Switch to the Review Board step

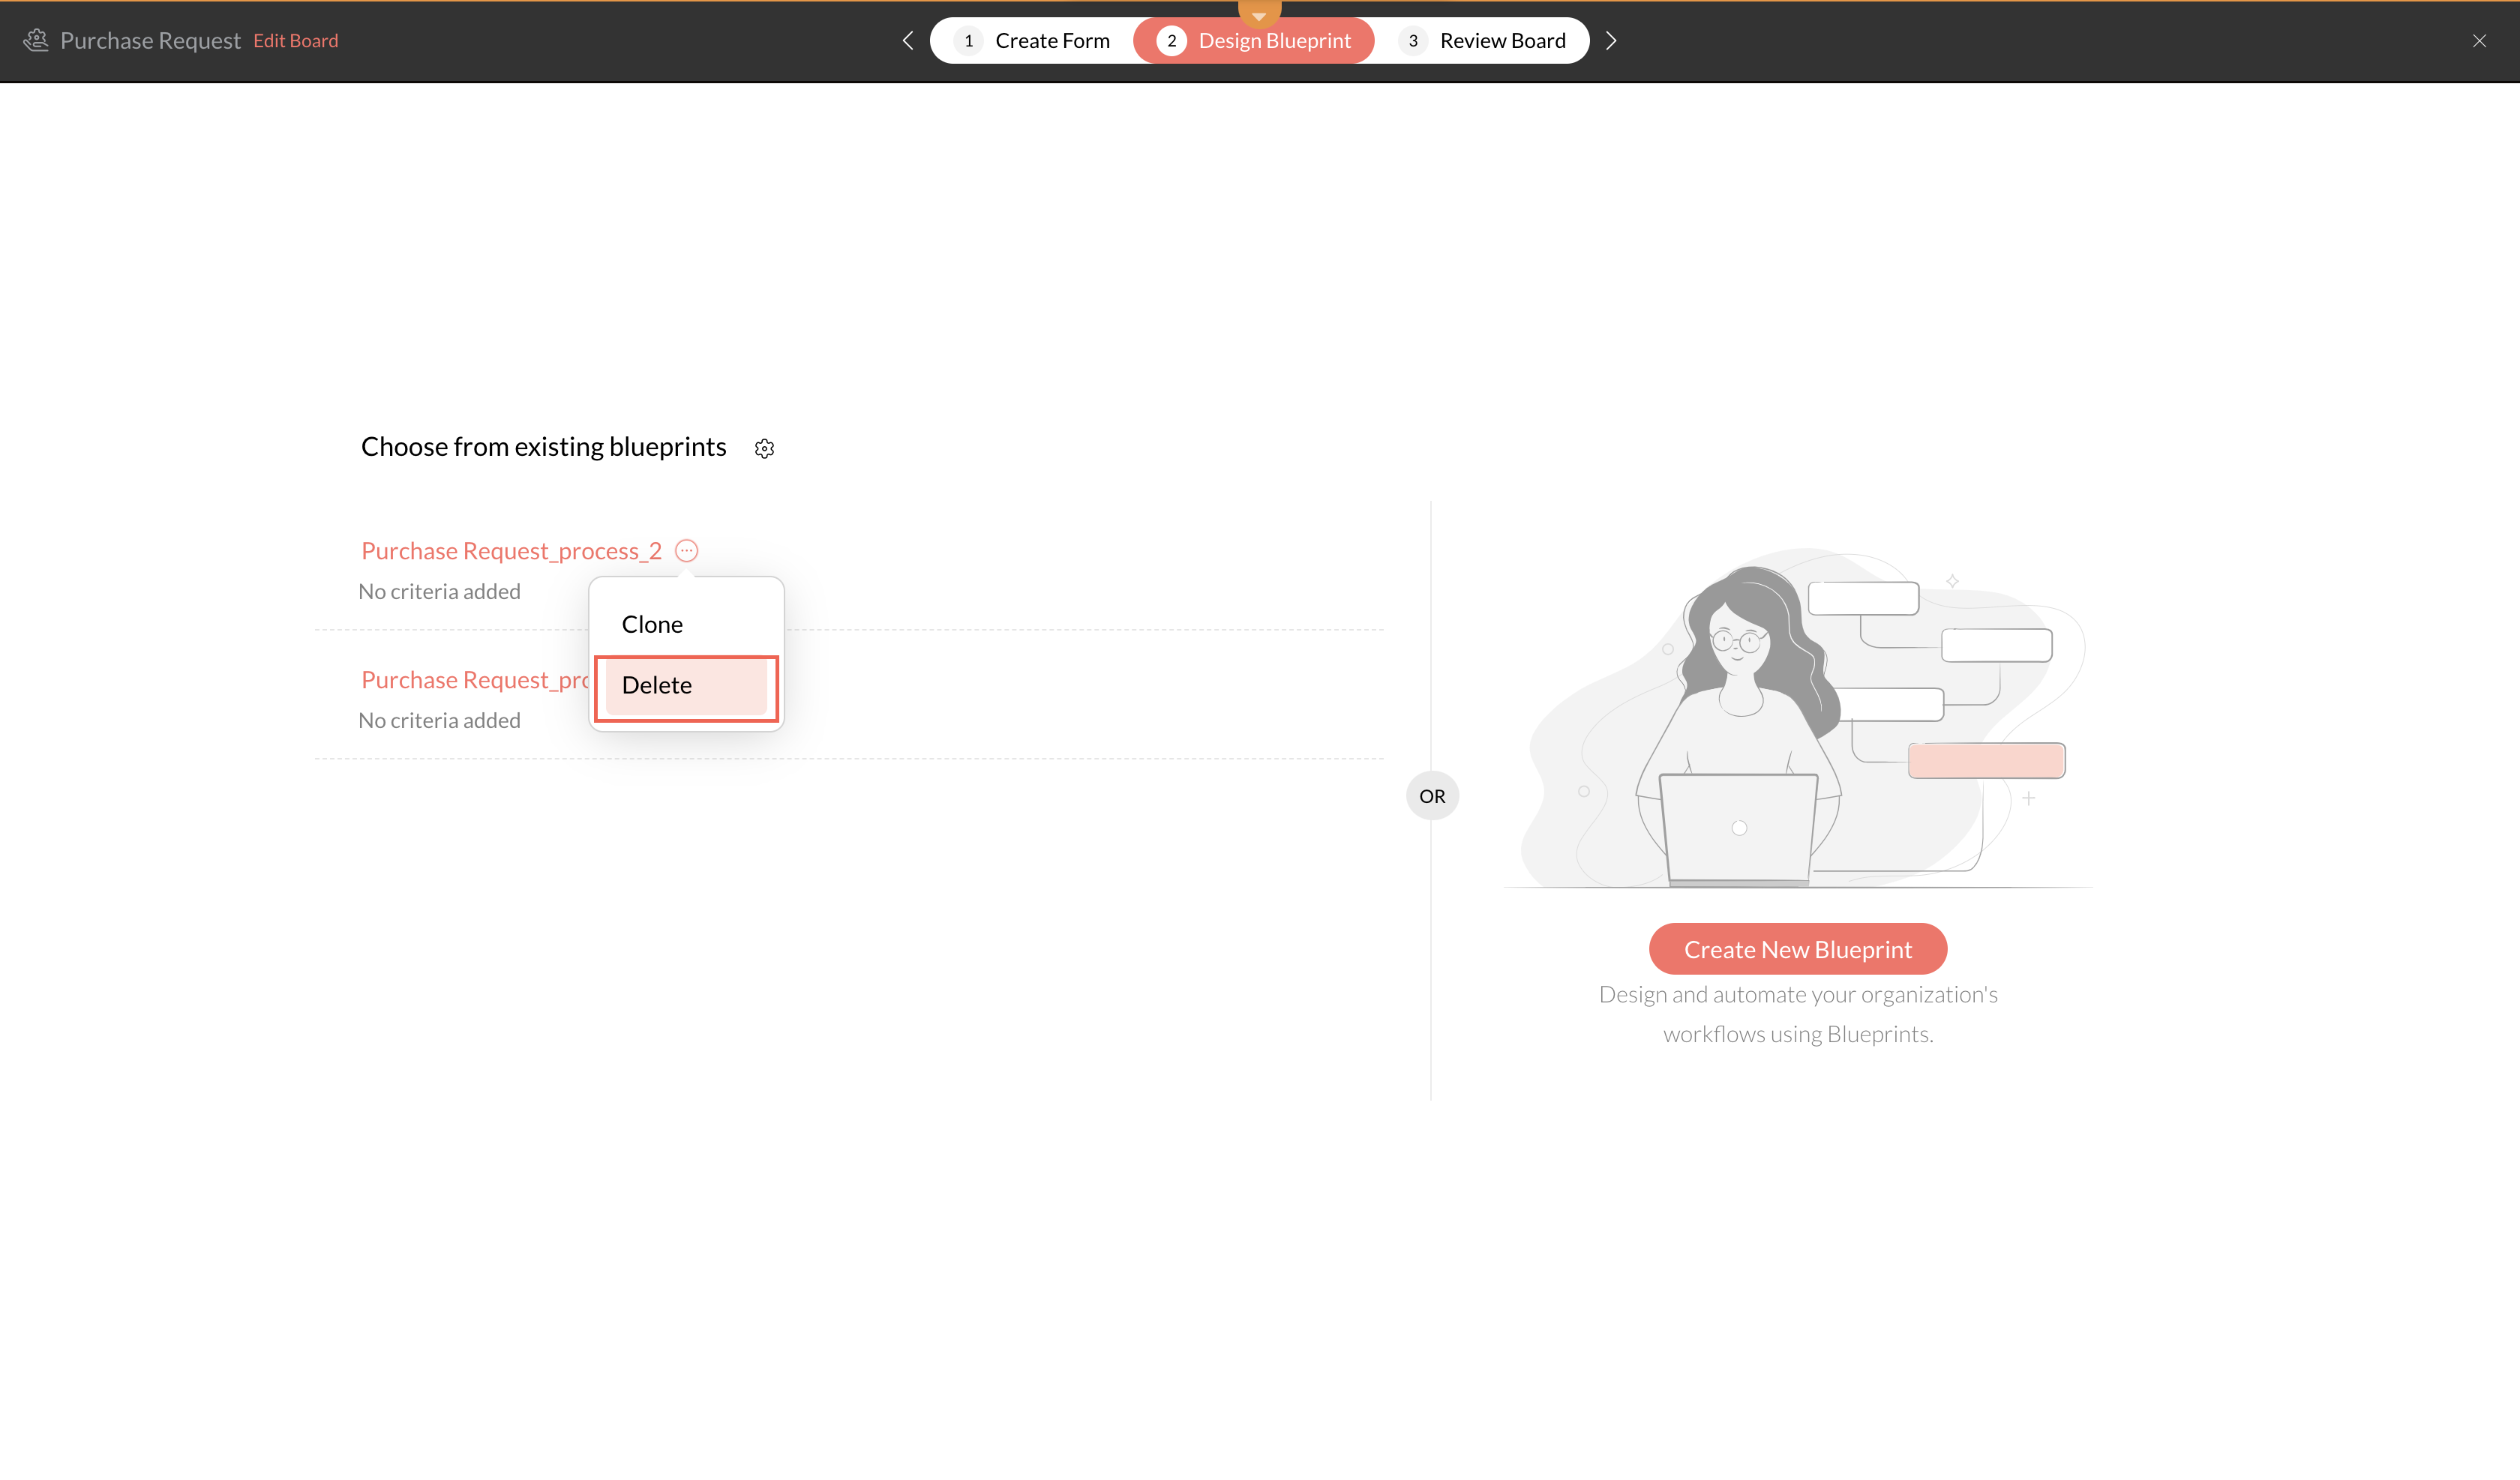tap(1502, 41)
